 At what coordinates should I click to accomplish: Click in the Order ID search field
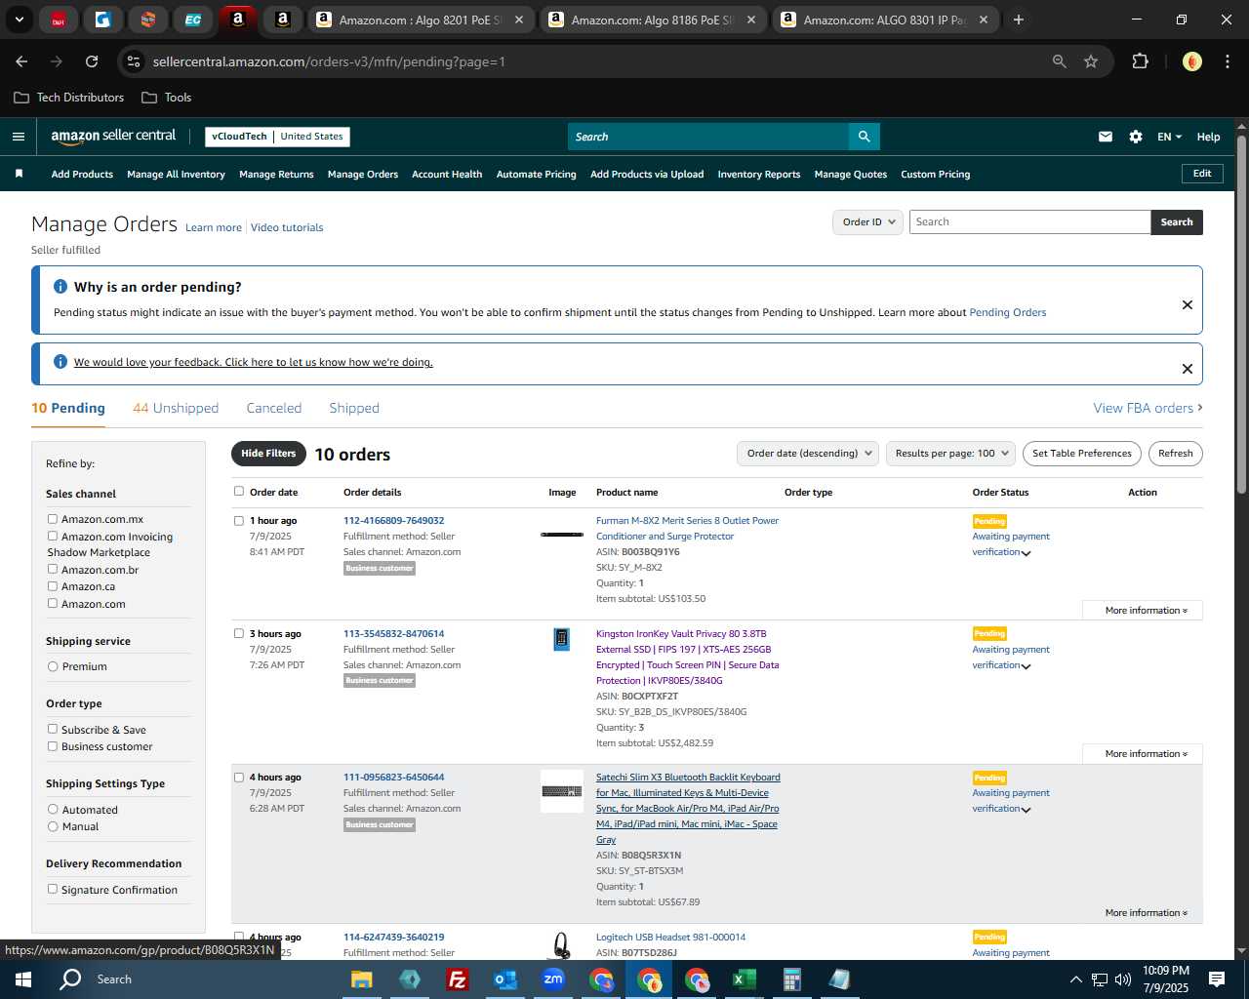click(1029, 222)
